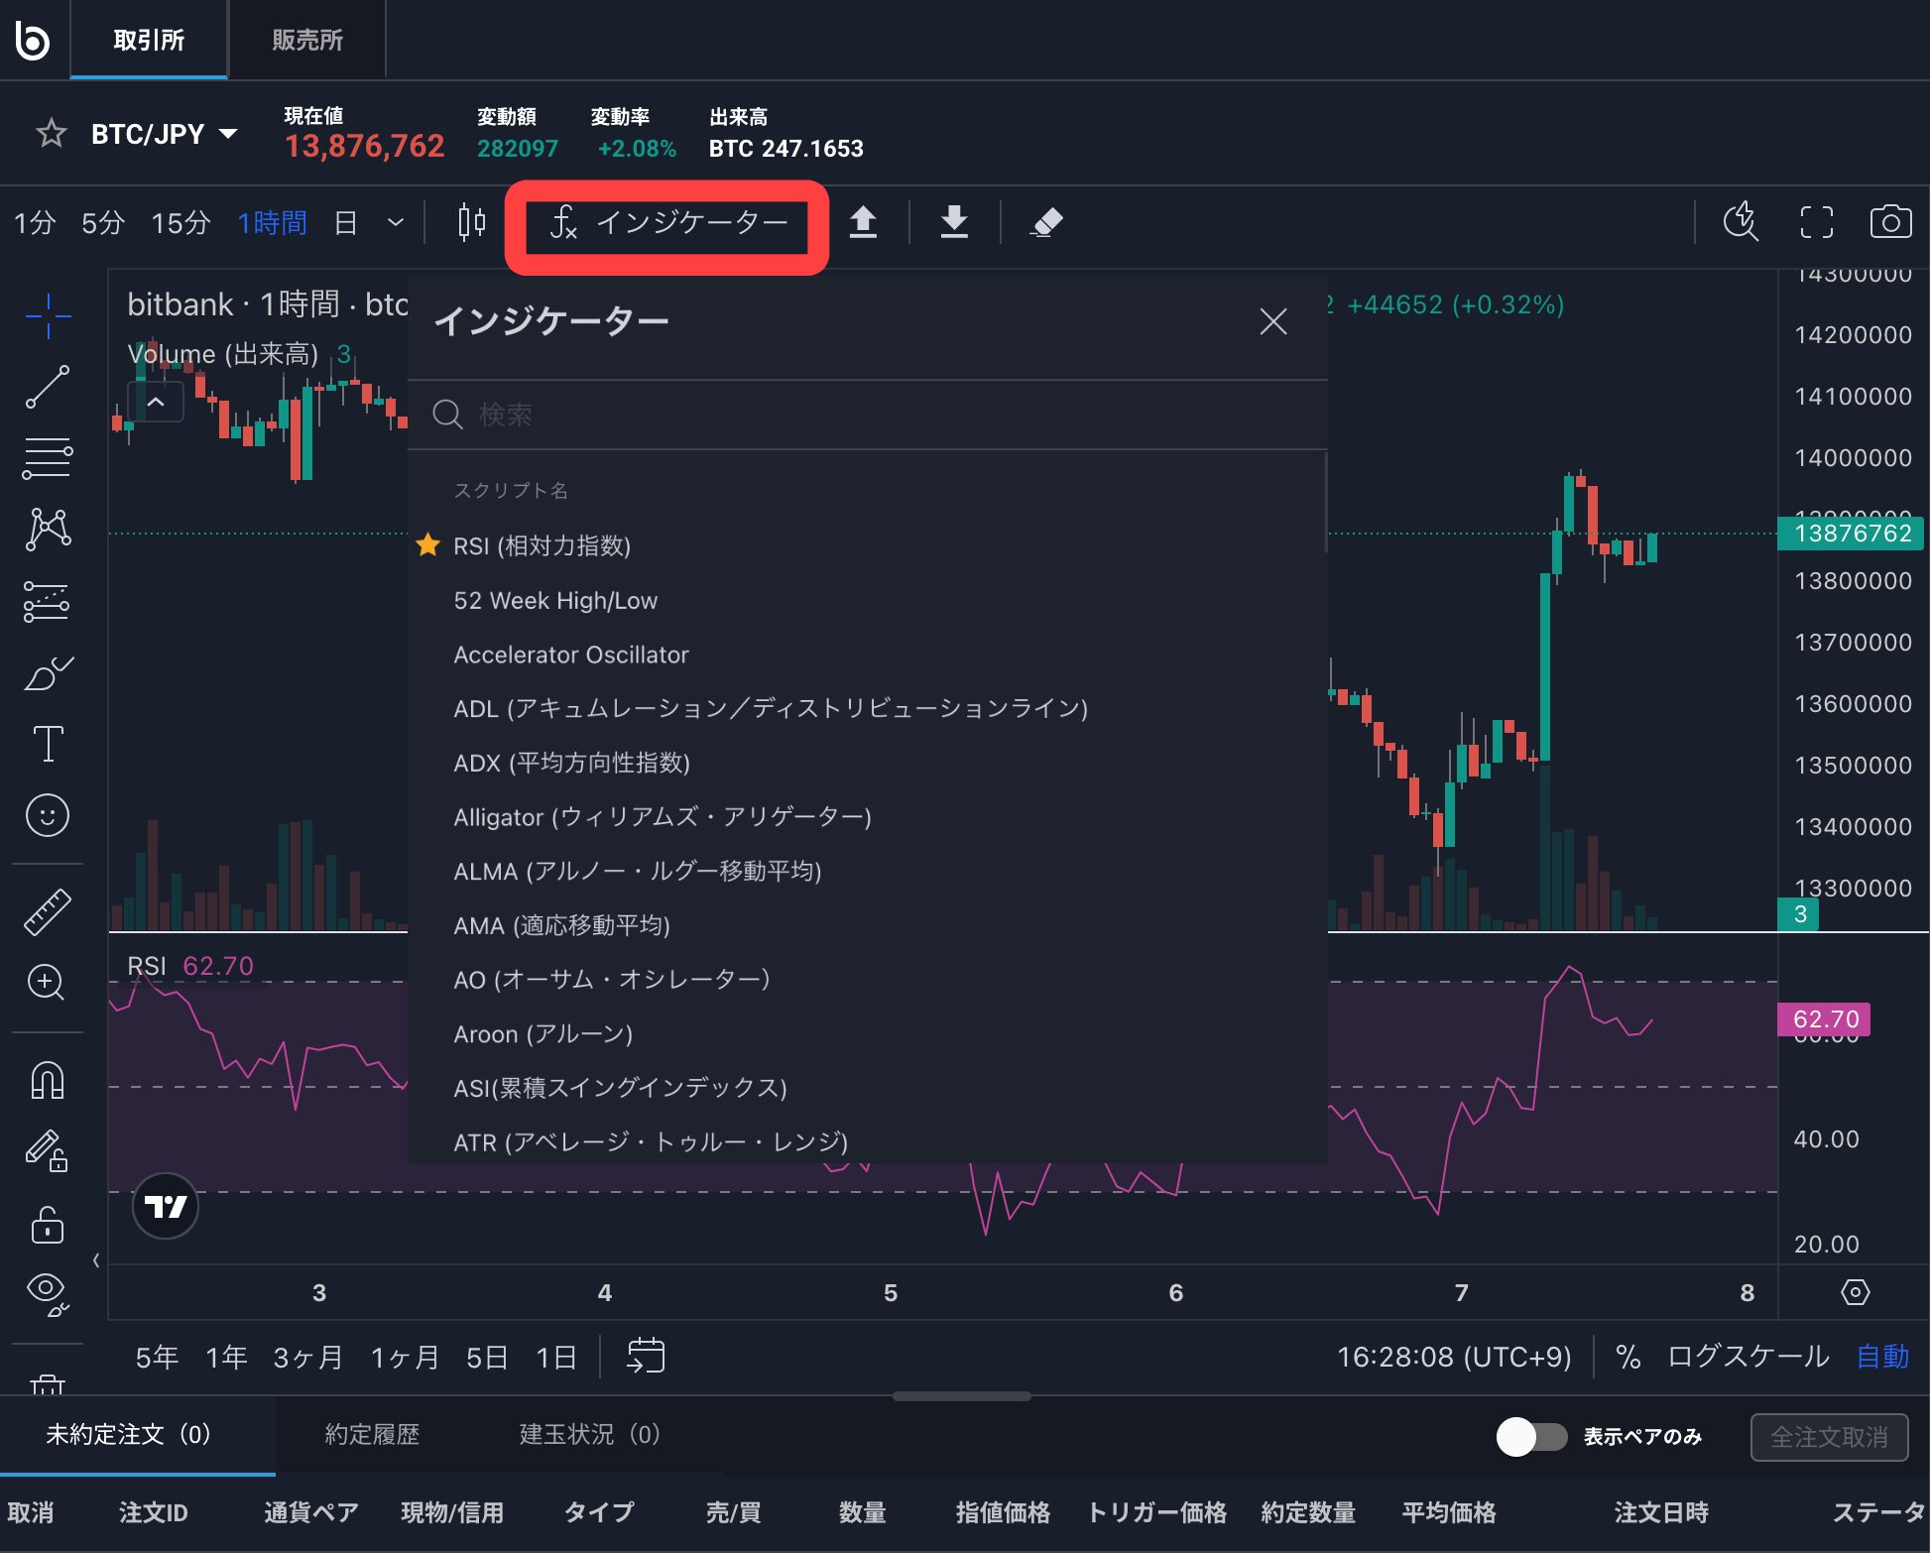
Task: Expand the BTC/JPY pair dropdown
Action: pos(228,133)
